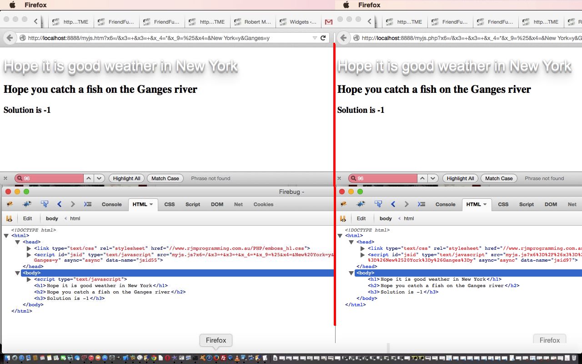Activate the element inspector arrow in left Firebug
The image size is (582, 364).
45,204
